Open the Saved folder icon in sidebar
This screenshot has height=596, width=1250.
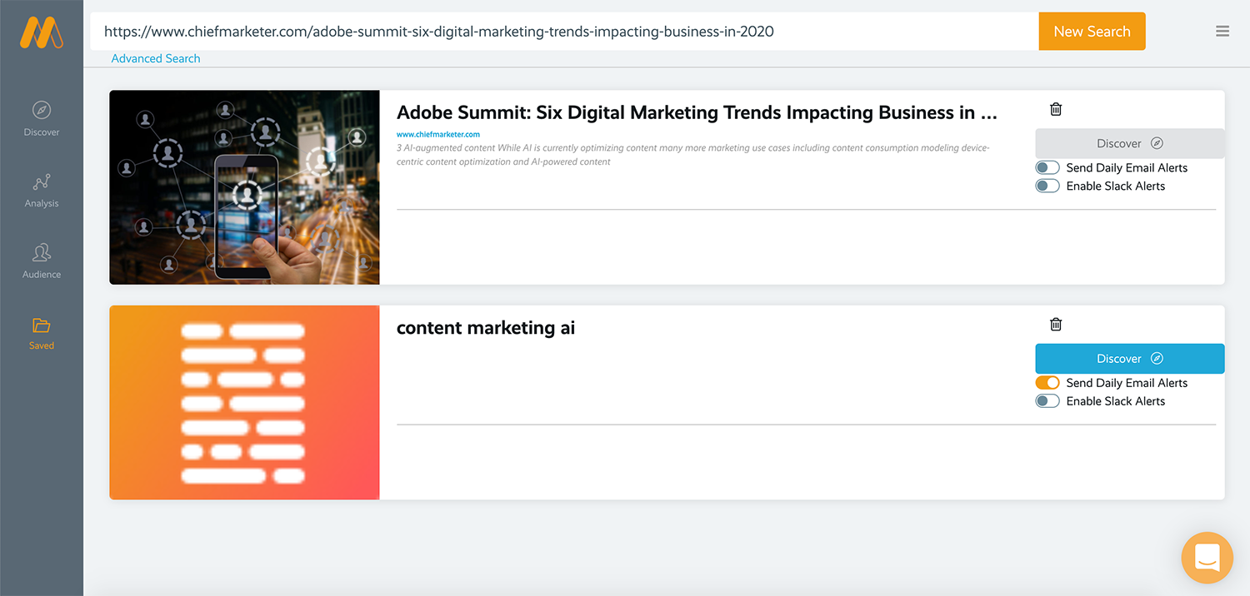(x=42, y=325)
